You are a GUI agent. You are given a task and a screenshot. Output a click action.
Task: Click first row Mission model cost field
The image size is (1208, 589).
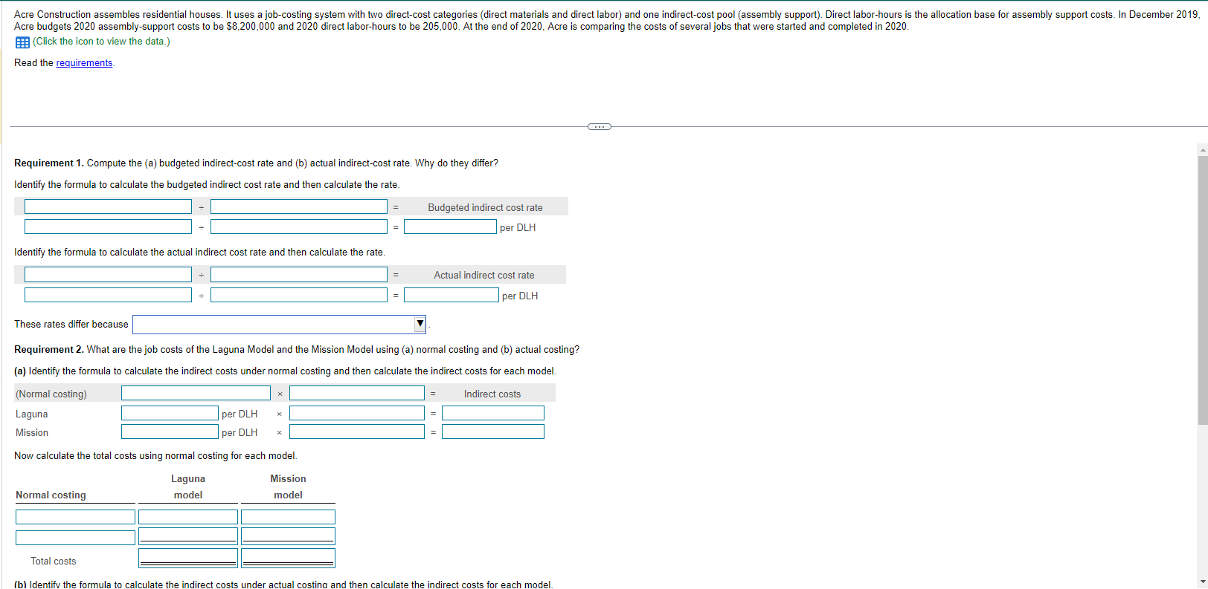pyautogui.click(x=288, y=517)
